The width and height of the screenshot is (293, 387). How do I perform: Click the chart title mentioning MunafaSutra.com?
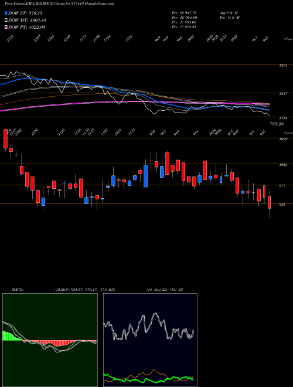(x=59, y=4)
